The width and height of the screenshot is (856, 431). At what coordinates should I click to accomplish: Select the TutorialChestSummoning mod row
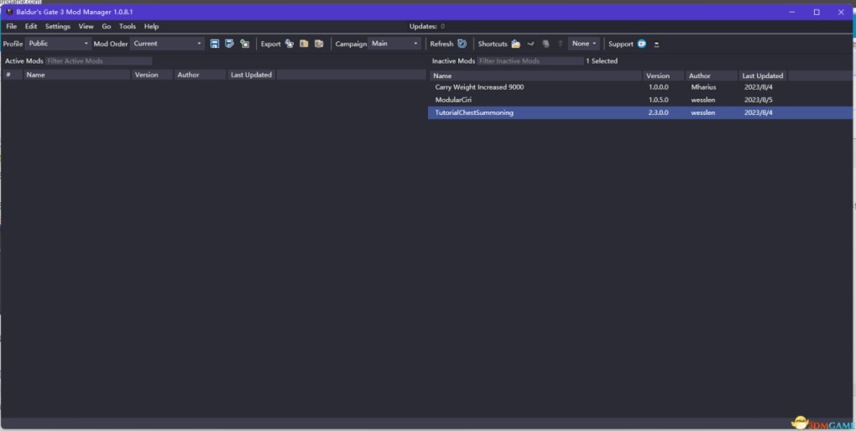(641, 113)
